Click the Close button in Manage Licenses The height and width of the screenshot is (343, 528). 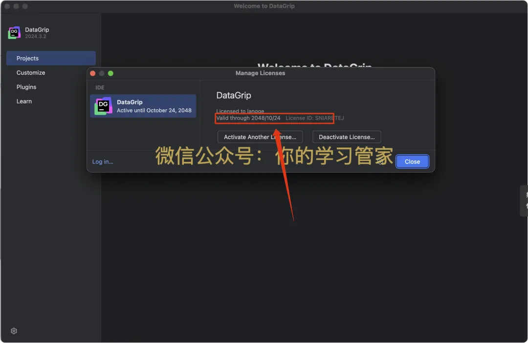(412, 161)
